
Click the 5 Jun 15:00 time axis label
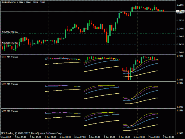(x=21, y=137)
